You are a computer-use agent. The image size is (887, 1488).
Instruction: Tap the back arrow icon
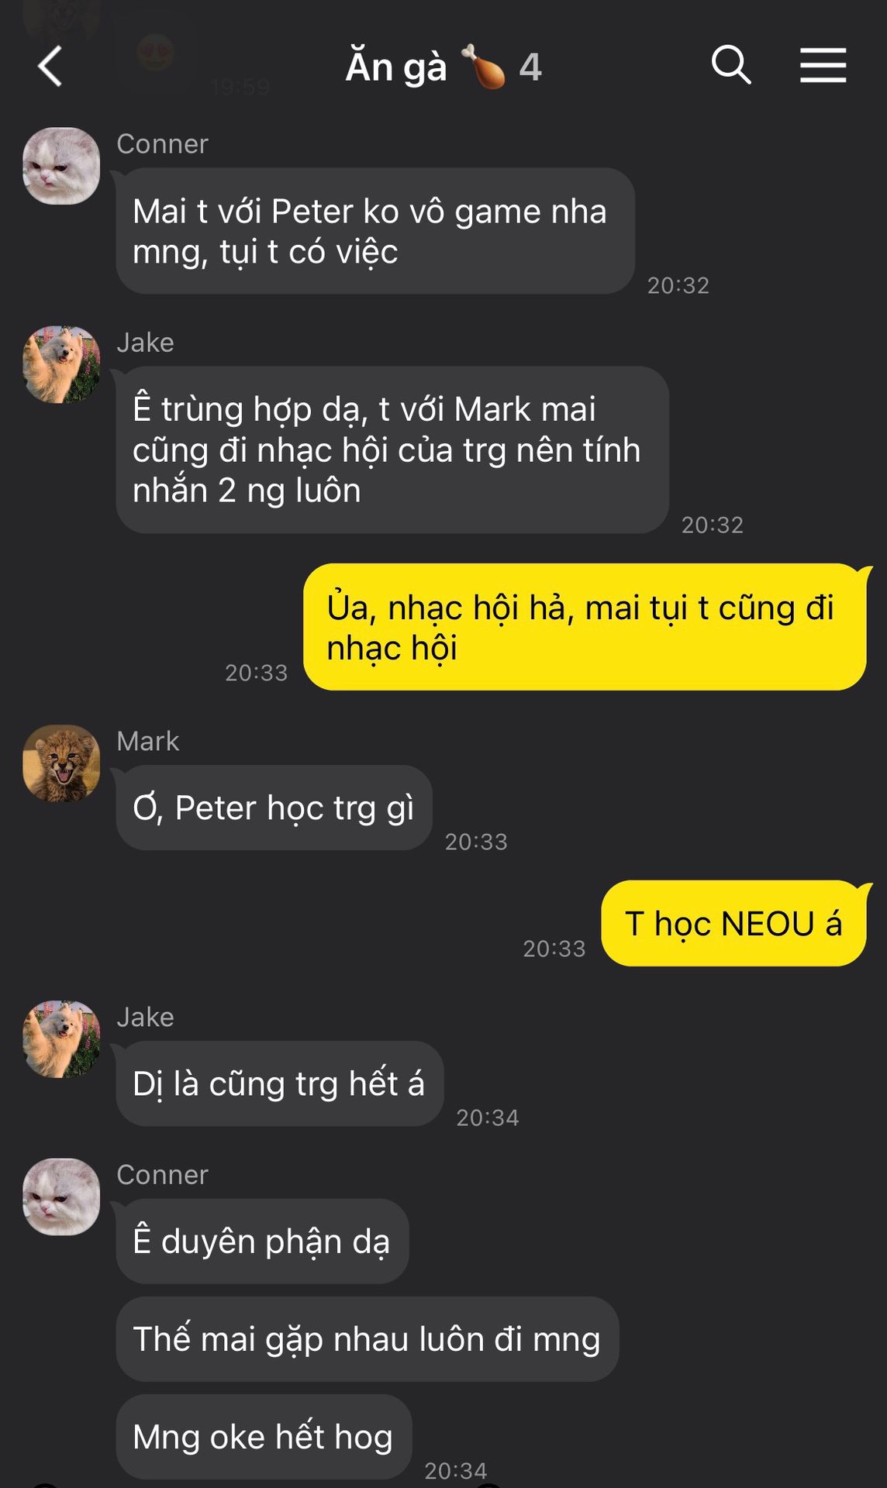coord(50,66)
